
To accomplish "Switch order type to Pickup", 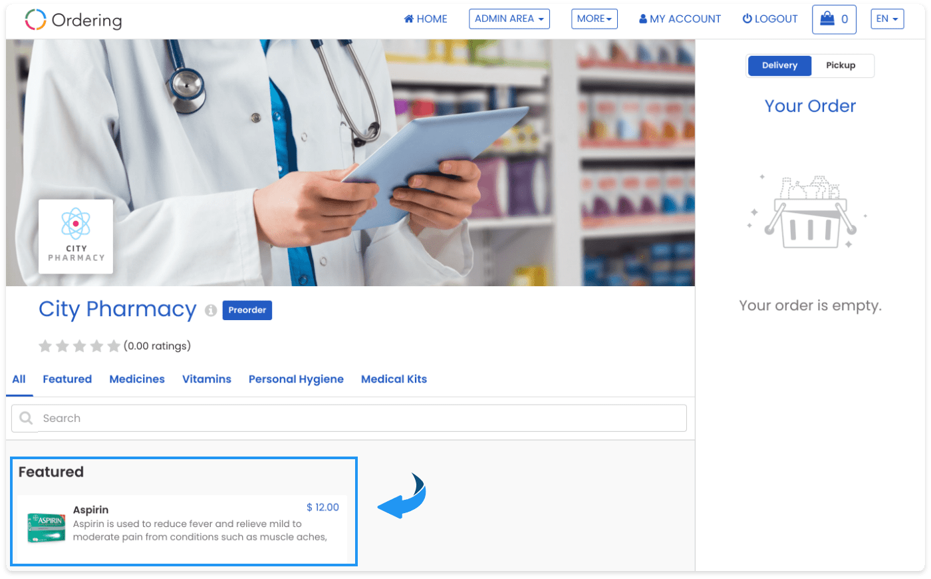I will click(841, 65).
